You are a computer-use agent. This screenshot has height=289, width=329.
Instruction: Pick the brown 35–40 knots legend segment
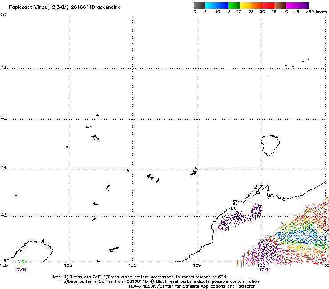[280, 5]
